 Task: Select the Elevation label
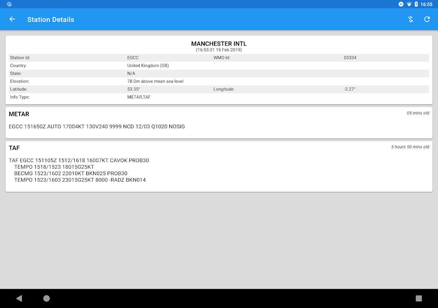(20, 81)
